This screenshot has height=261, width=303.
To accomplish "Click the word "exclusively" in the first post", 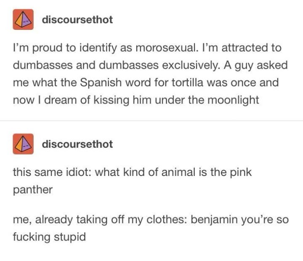I will click(x=191, y=65).
